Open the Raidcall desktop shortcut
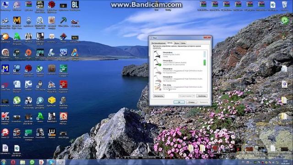This screenshot has width=293, height=165. click(28, 86)
